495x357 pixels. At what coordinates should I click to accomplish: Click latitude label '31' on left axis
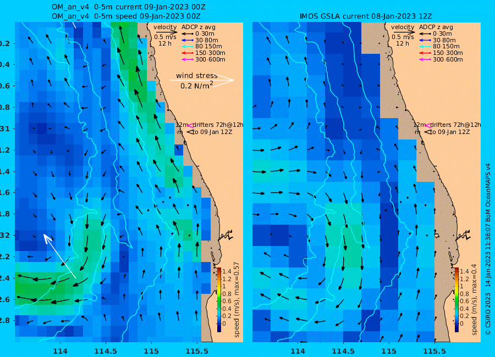5,129
